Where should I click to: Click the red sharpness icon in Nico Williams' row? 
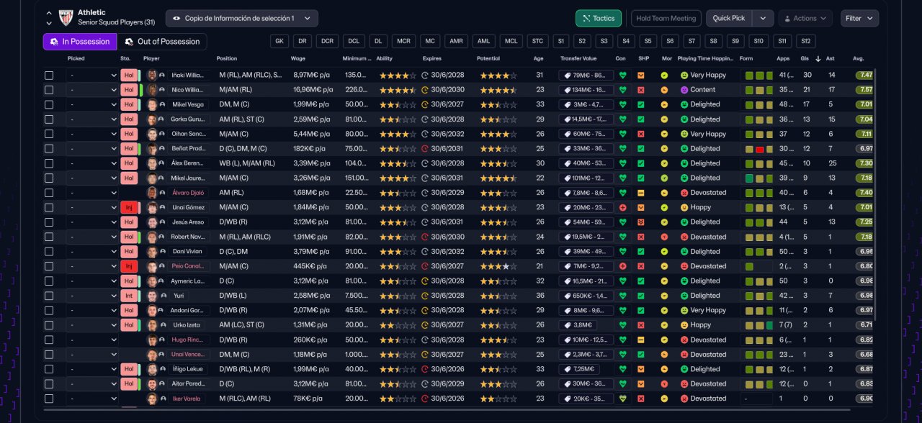[x=640, y=90]
